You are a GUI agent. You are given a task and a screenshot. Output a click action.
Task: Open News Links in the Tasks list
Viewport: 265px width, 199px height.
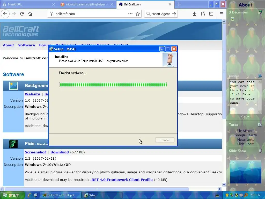point(245,139)
